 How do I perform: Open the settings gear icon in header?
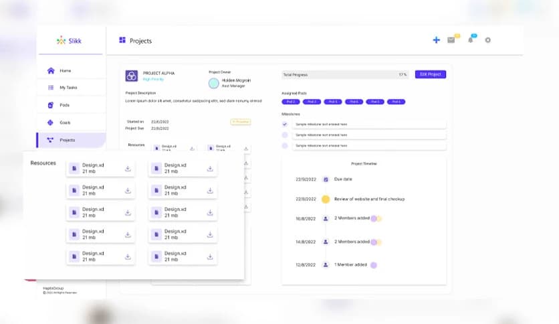[487, 40]
